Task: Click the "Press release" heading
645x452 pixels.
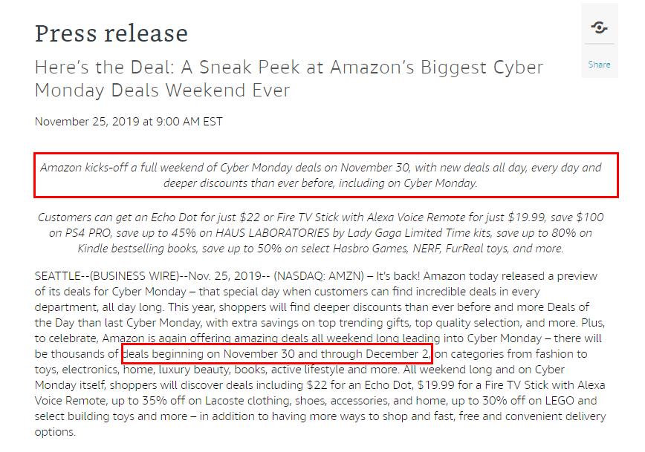Action: point(111,33)
